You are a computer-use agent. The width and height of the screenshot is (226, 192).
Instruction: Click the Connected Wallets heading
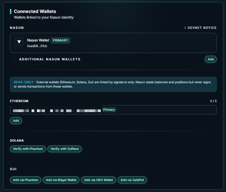click(35, 11)
